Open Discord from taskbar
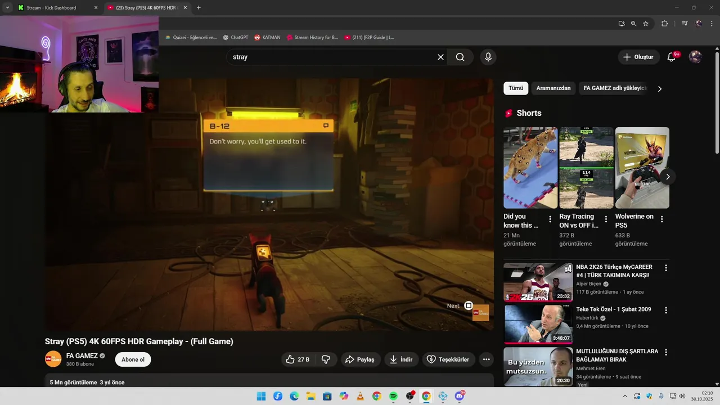The width and height of the screenshot is (720, 405). tap(460, 396)
